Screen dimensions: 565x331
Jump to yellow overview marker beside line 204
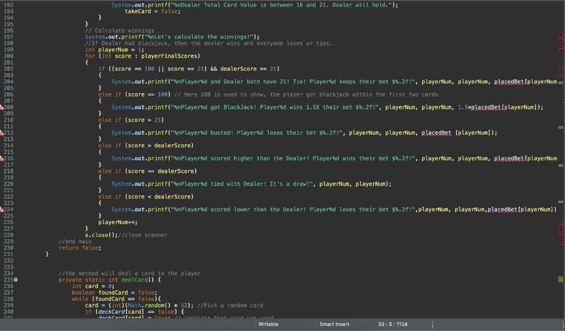[561, 83]
